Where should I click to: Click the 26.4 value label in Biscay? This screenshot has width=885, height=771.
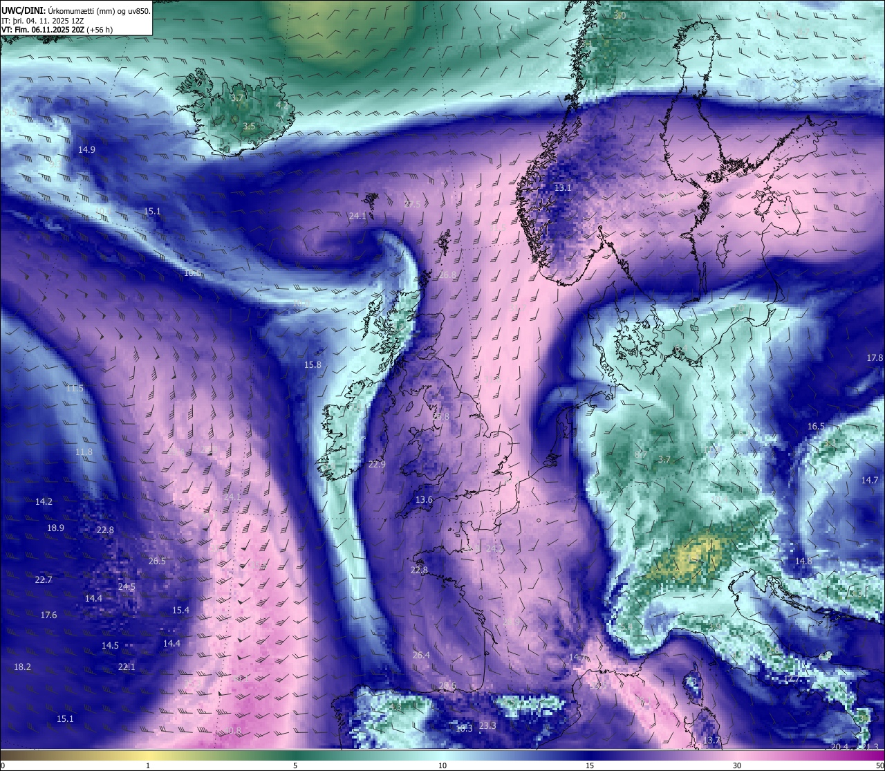(x=421, y=656)
